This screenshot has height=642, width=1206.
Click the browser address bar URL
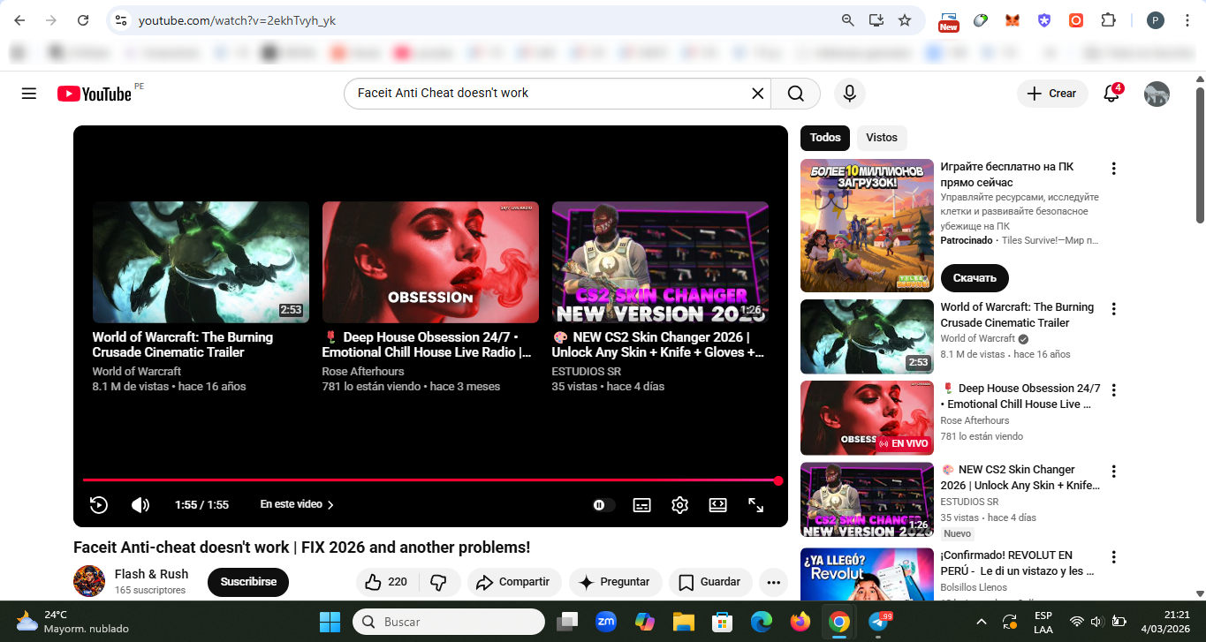click(237, 20)
